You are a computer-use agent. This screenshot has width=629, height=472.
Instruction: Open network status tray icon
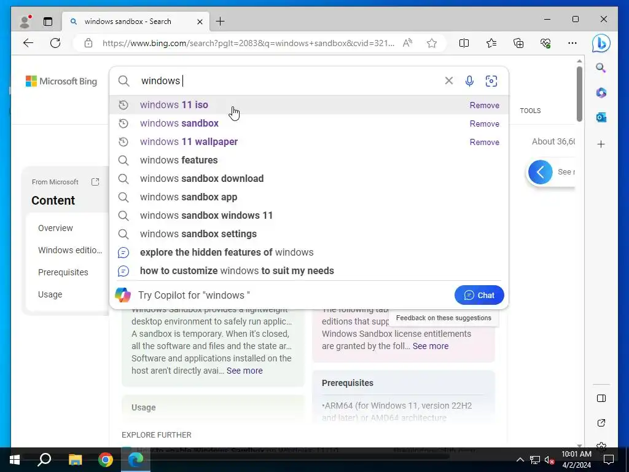point(534,460)
